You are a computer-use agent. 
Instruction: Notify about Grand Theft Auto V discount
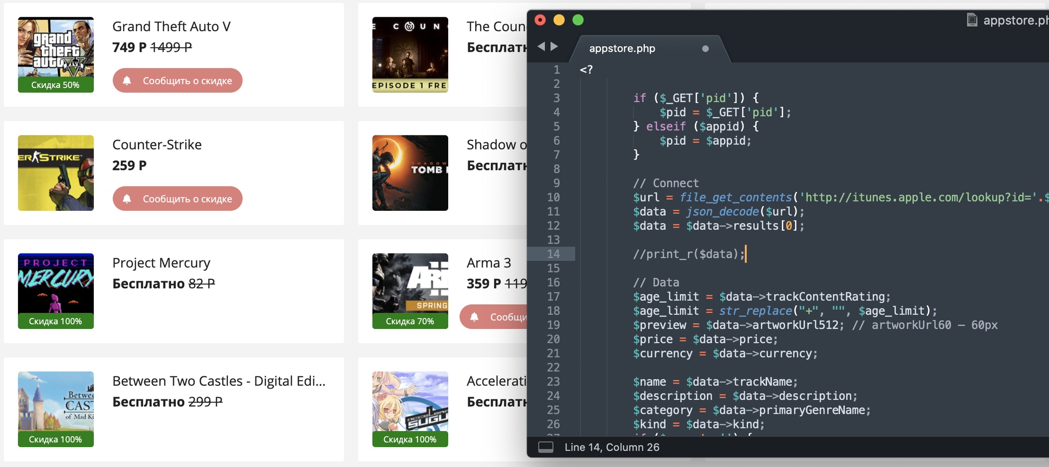177,80
